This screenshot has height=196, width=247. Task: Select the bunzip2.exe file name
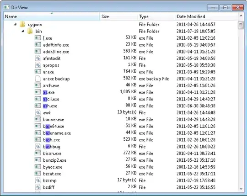54,160
